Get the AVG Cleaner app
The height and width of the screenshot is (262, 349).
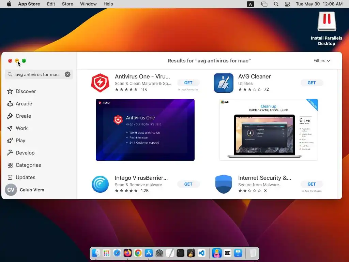point(312,83)
